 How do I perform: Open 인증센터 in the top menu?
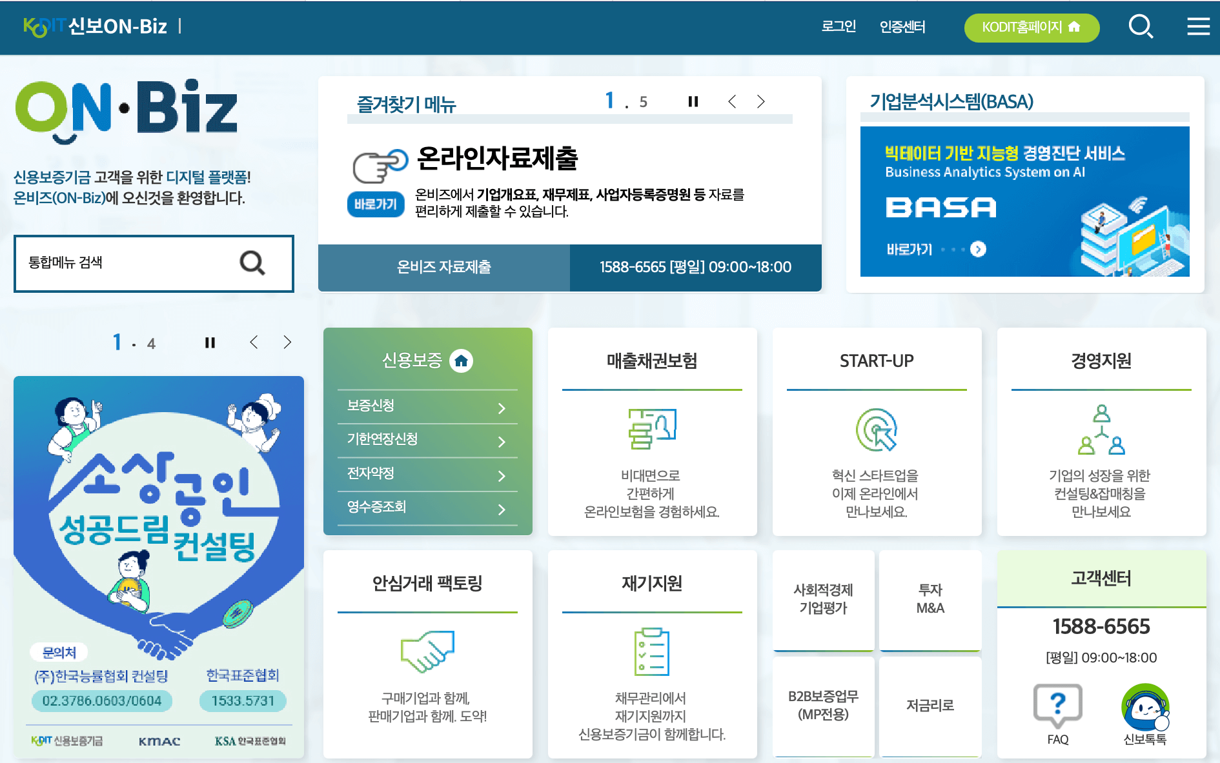(x=902, y=26)
